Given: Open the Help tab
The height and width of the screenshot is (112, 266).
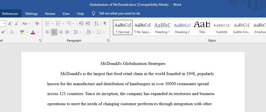Looking at the screenshot, I should click(x=80, y=14).
